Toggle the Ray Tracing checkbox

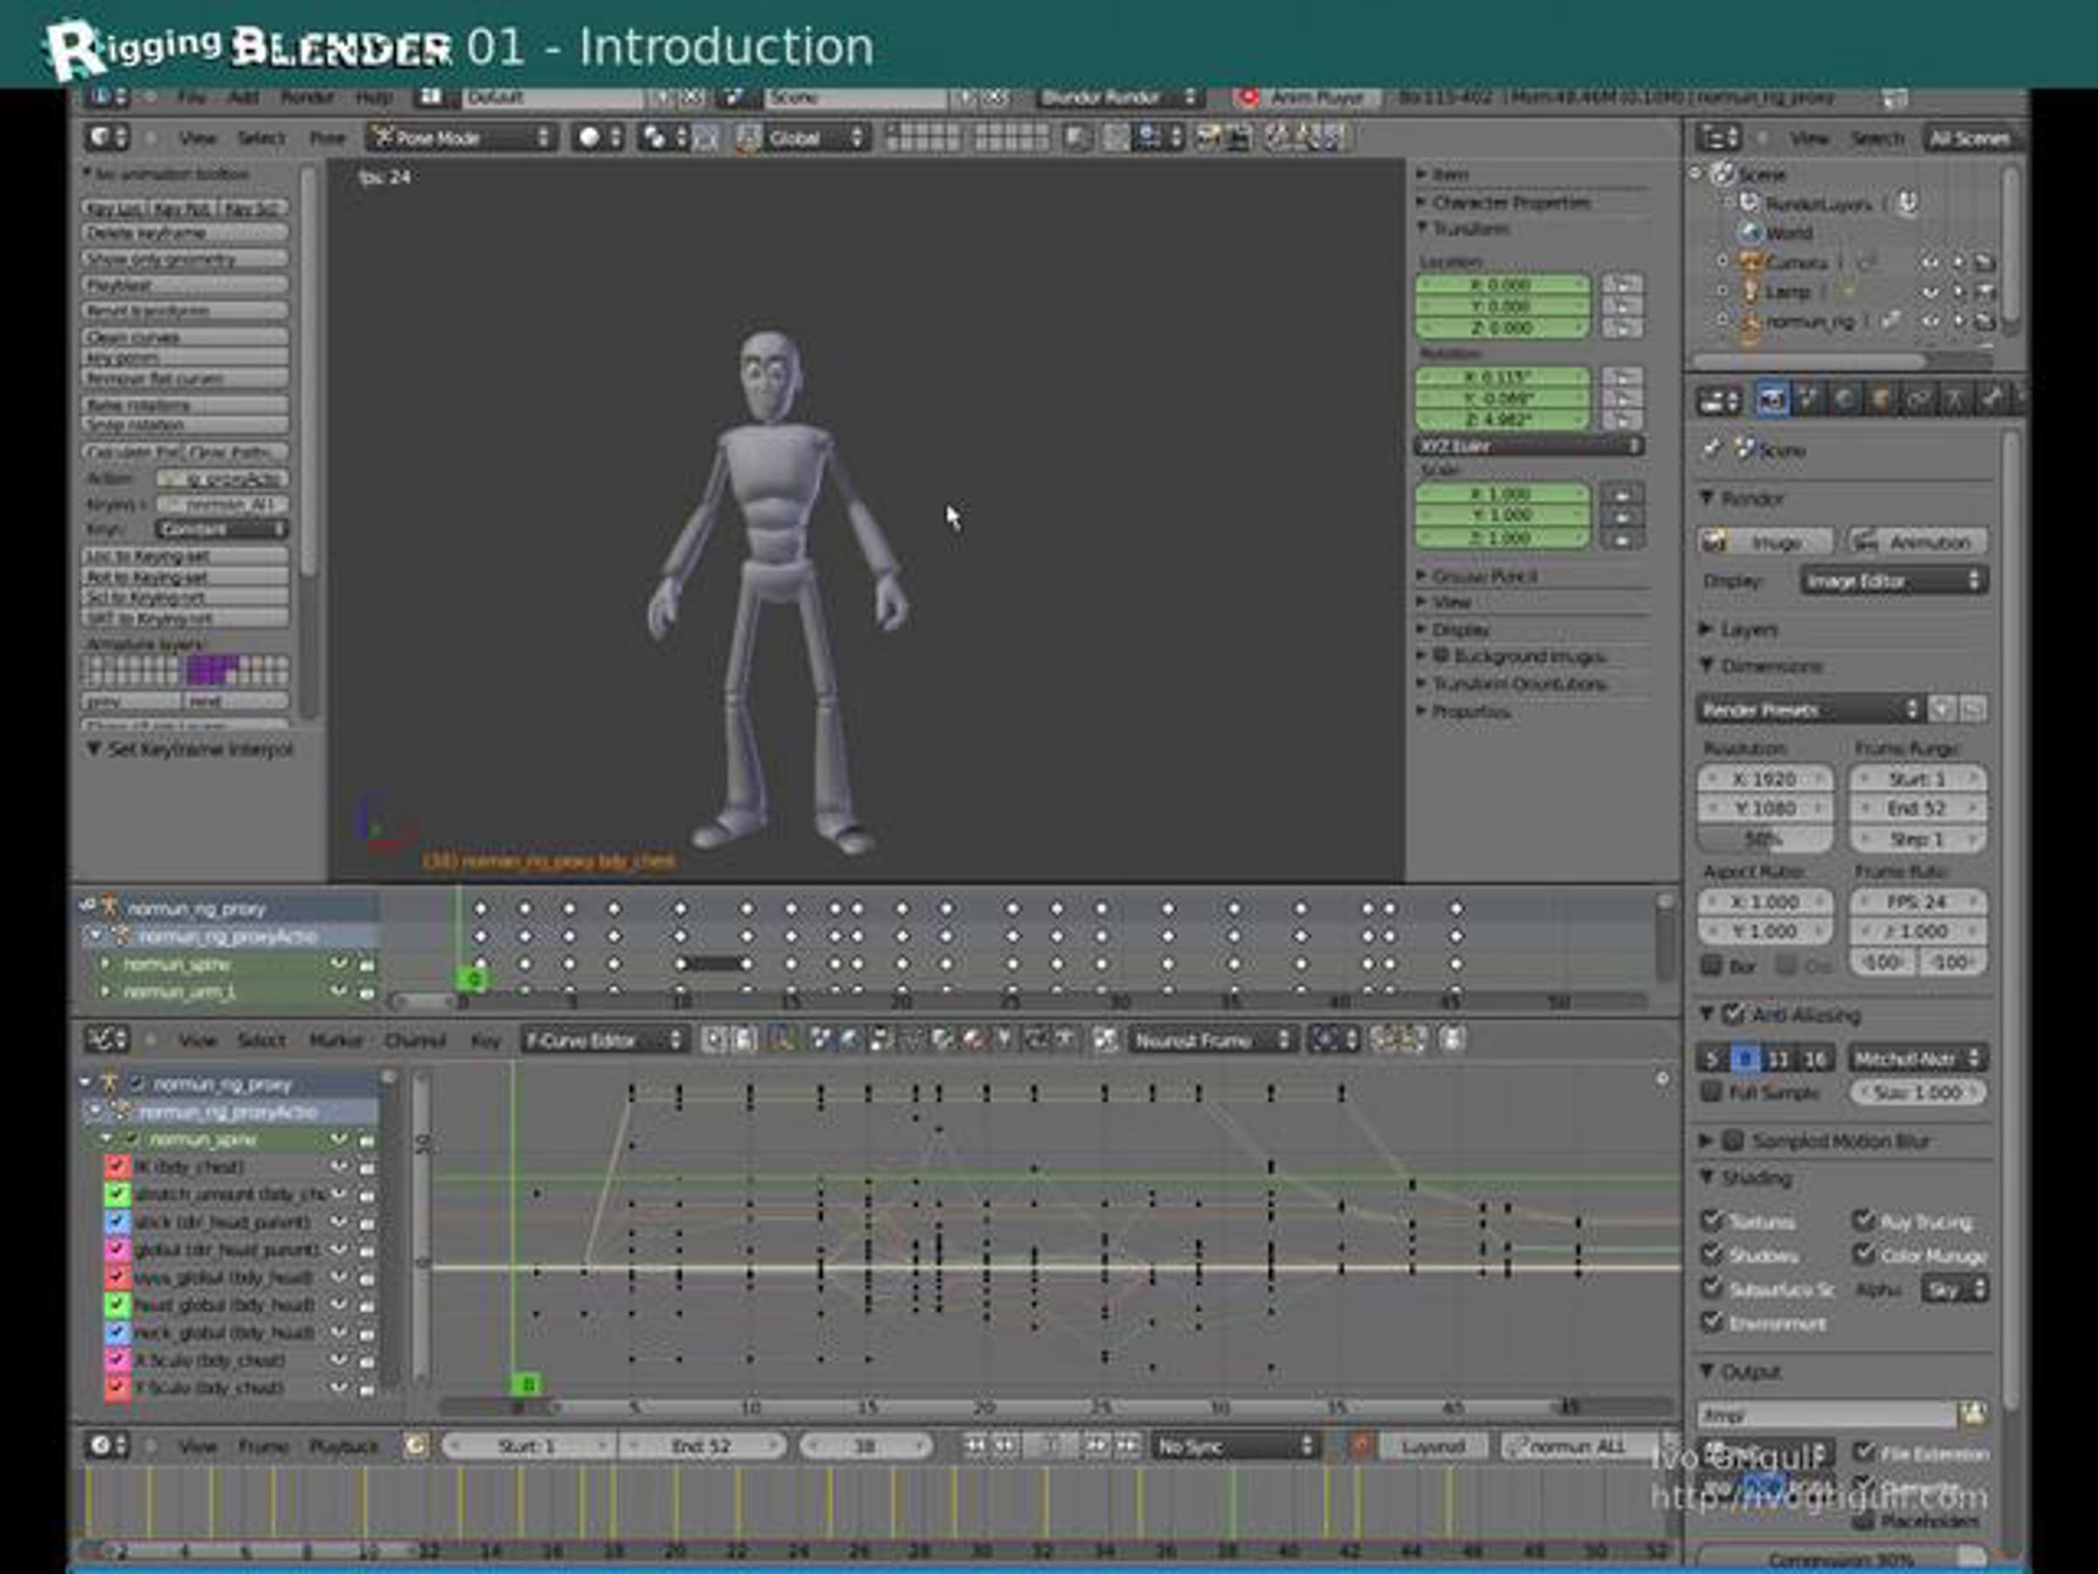[1863, 1220]
